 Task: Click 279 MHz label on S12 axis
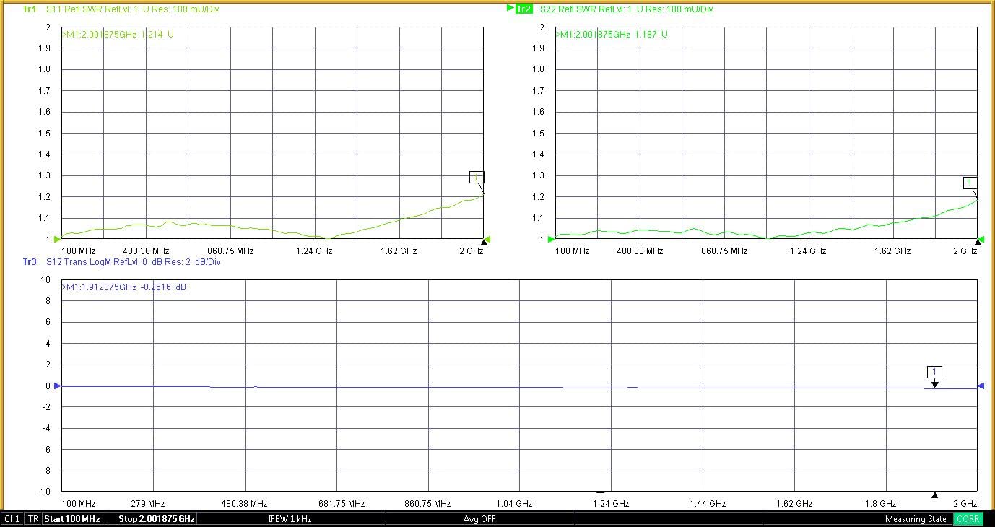tap(149, 504)
